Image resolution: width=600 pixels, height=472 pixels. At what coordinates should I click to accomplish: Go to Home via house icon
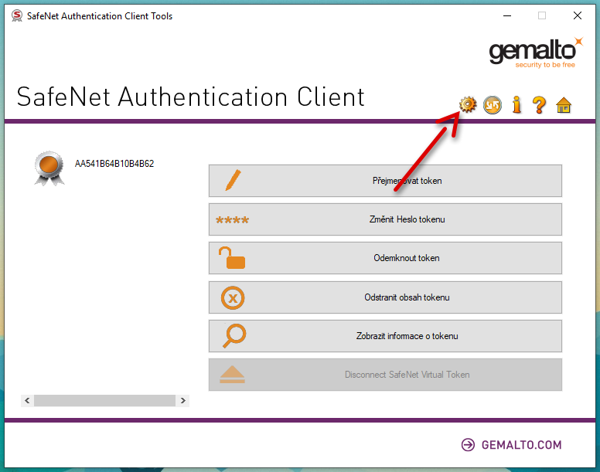(x=563, y=105)
